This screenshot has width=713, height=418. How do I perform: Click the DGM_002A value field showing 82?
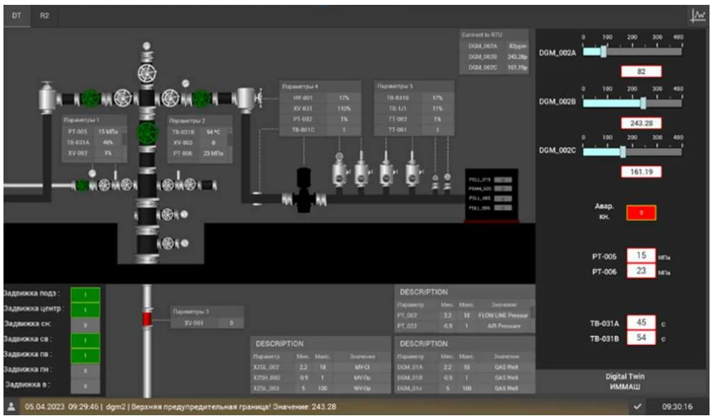pyautogui.click(x=641, y=72)
